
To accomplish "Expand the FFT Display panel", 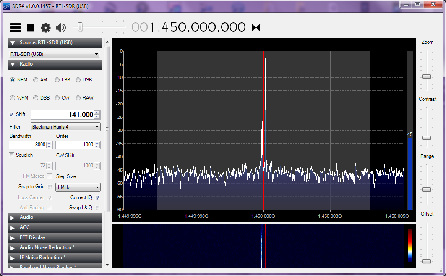I will click(55, 237).
